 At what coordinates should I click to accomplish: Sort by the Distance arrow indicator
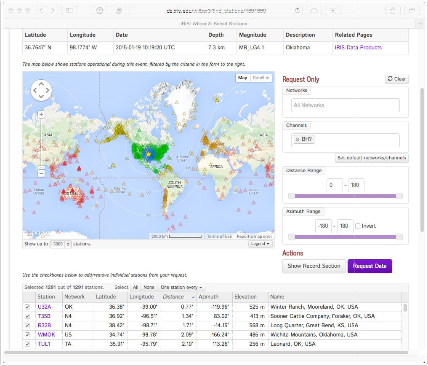[193, 297]
